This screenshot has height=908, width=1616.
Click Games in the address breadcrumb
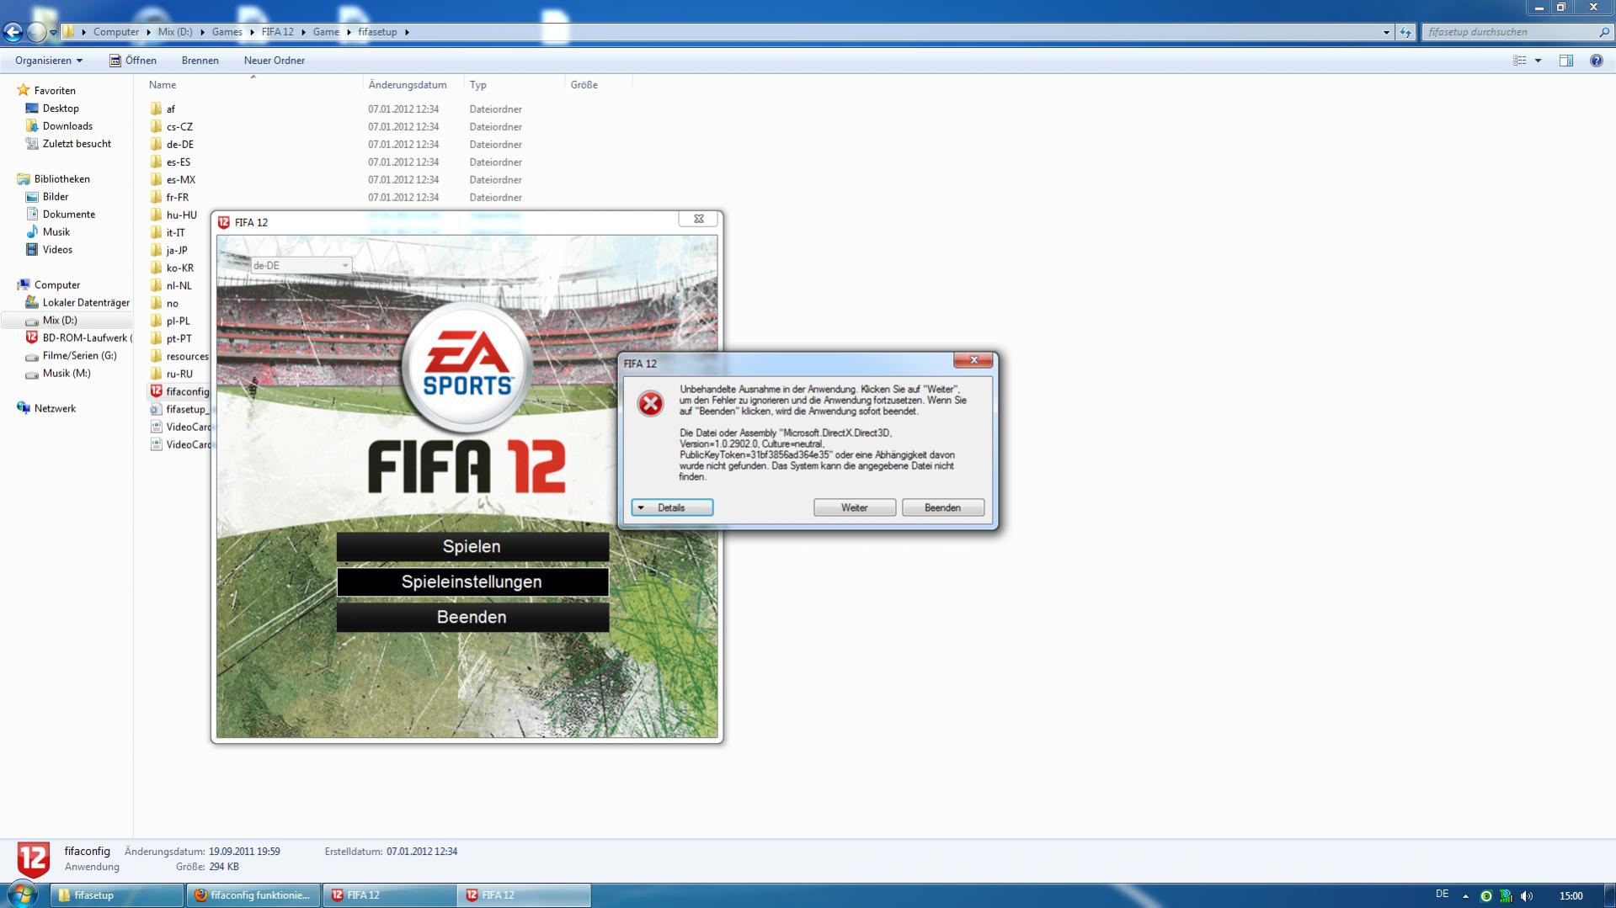point(227,32)
